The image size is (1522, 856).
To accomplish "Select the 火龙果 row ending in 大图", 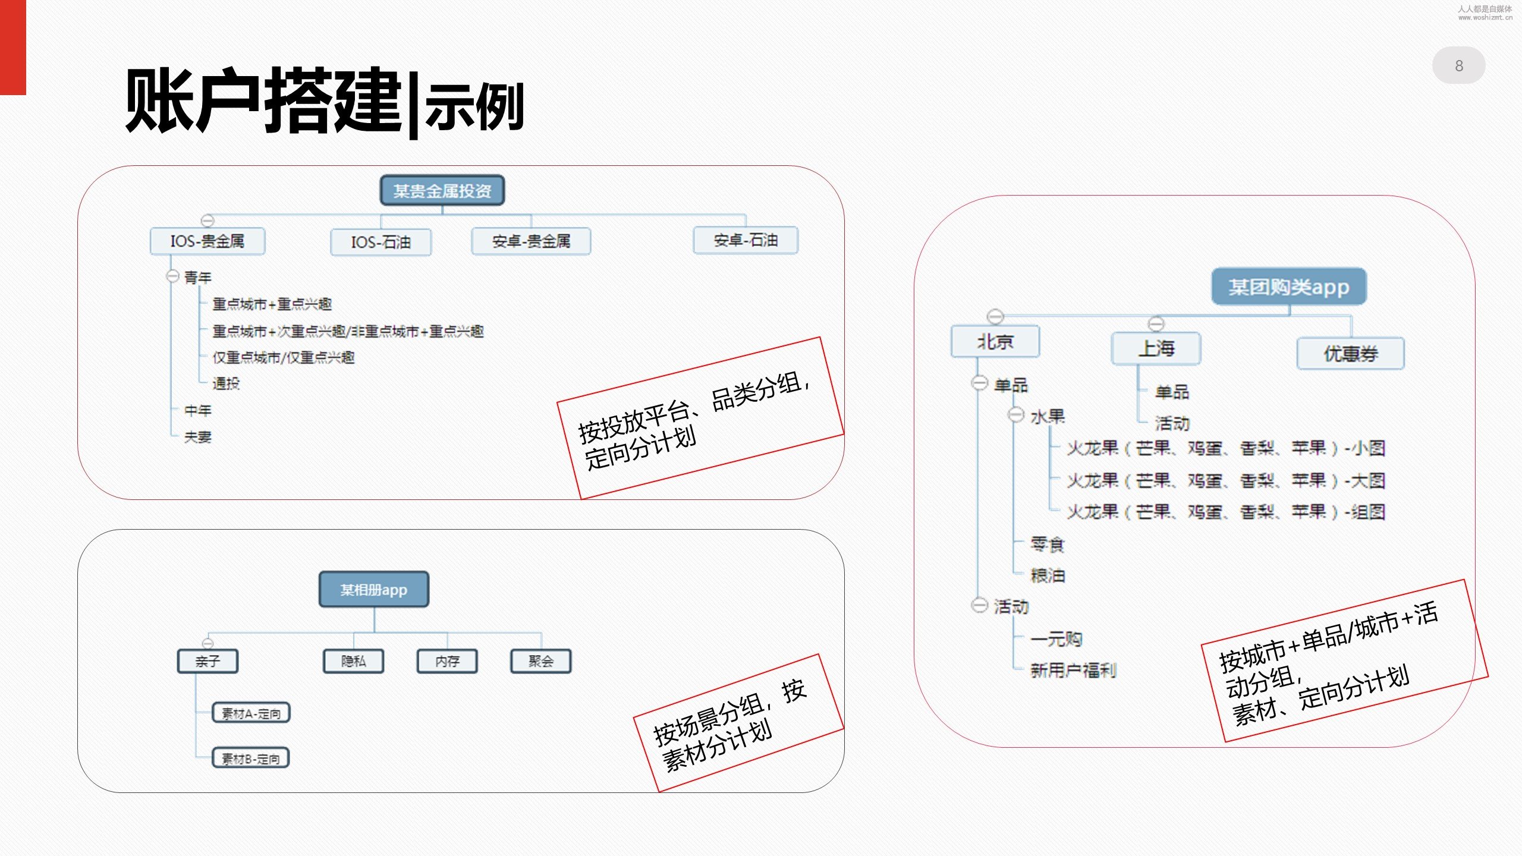I will [x=1226, y=480].
